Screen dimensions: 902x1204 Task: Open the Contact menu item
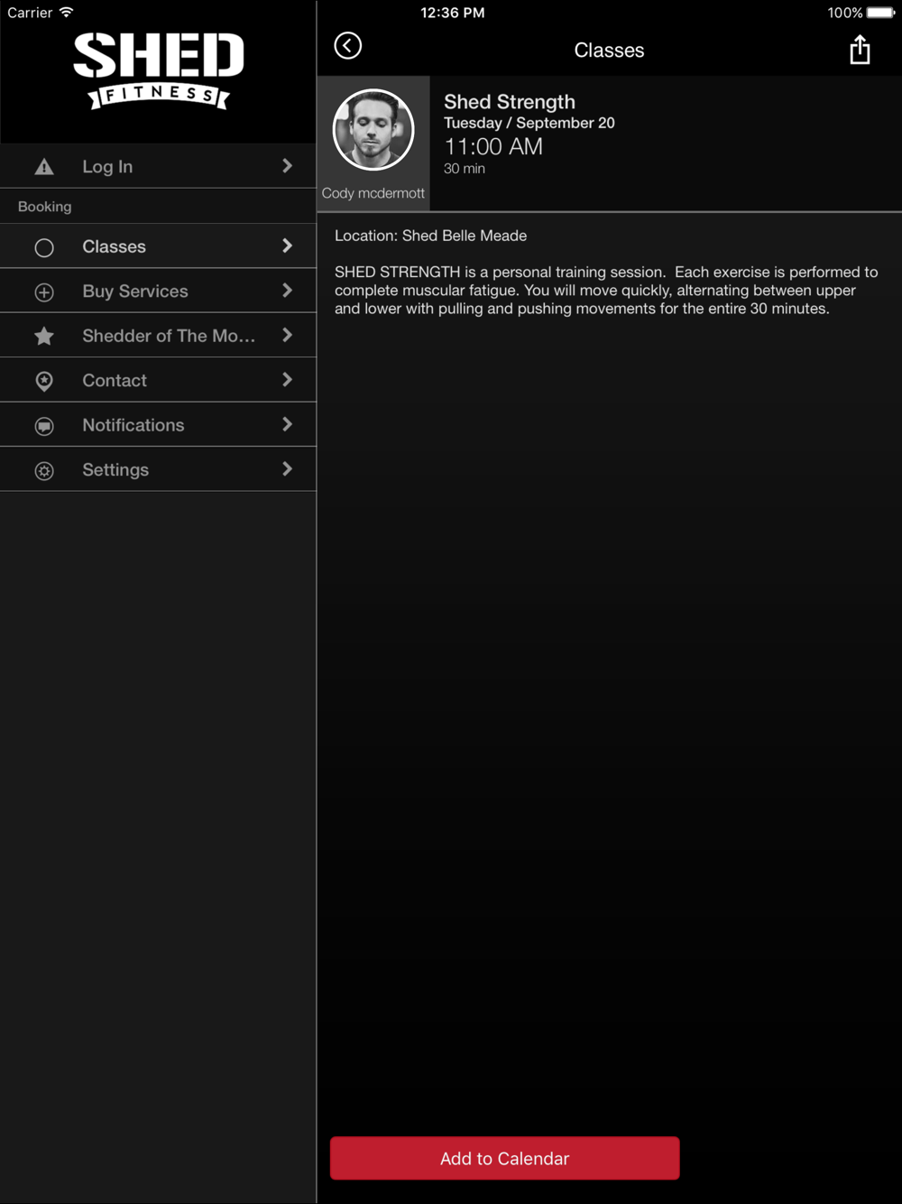(x=158, y=380)
